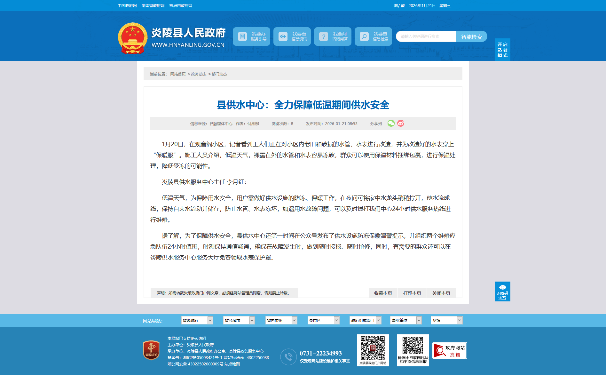Click the 政府网站找错 badge
The width and height of the screenshot is (606, 375).
coord(449,351)
